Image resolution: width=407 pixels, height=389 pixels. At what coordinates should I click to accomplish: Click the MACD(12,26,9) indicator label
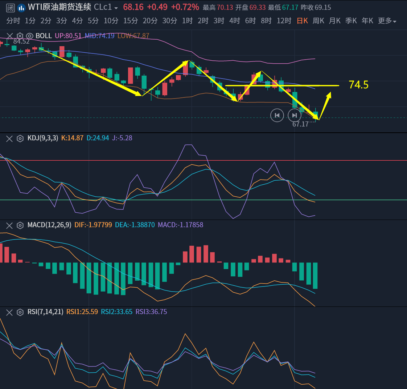[x=49, y=225]
